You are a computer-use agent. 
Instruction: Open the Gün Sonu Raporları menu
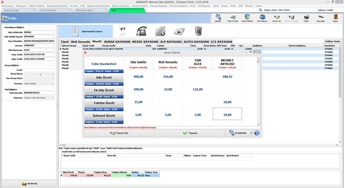pos(179,6)
